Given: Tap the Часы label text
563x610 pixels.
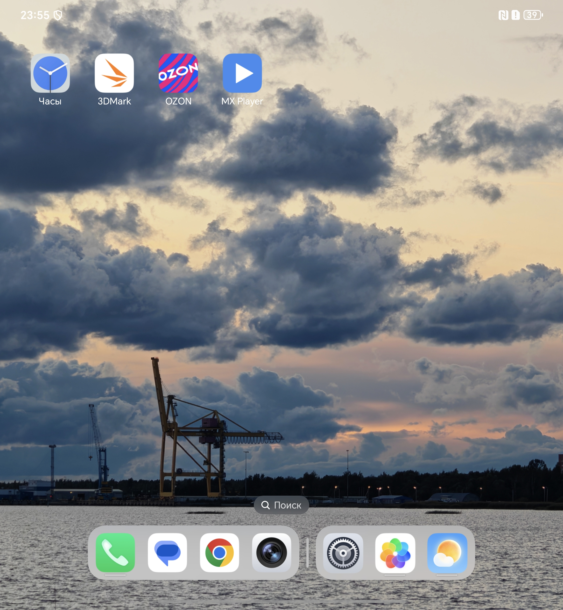Looking at the screenshot, I should click(50, 101).
